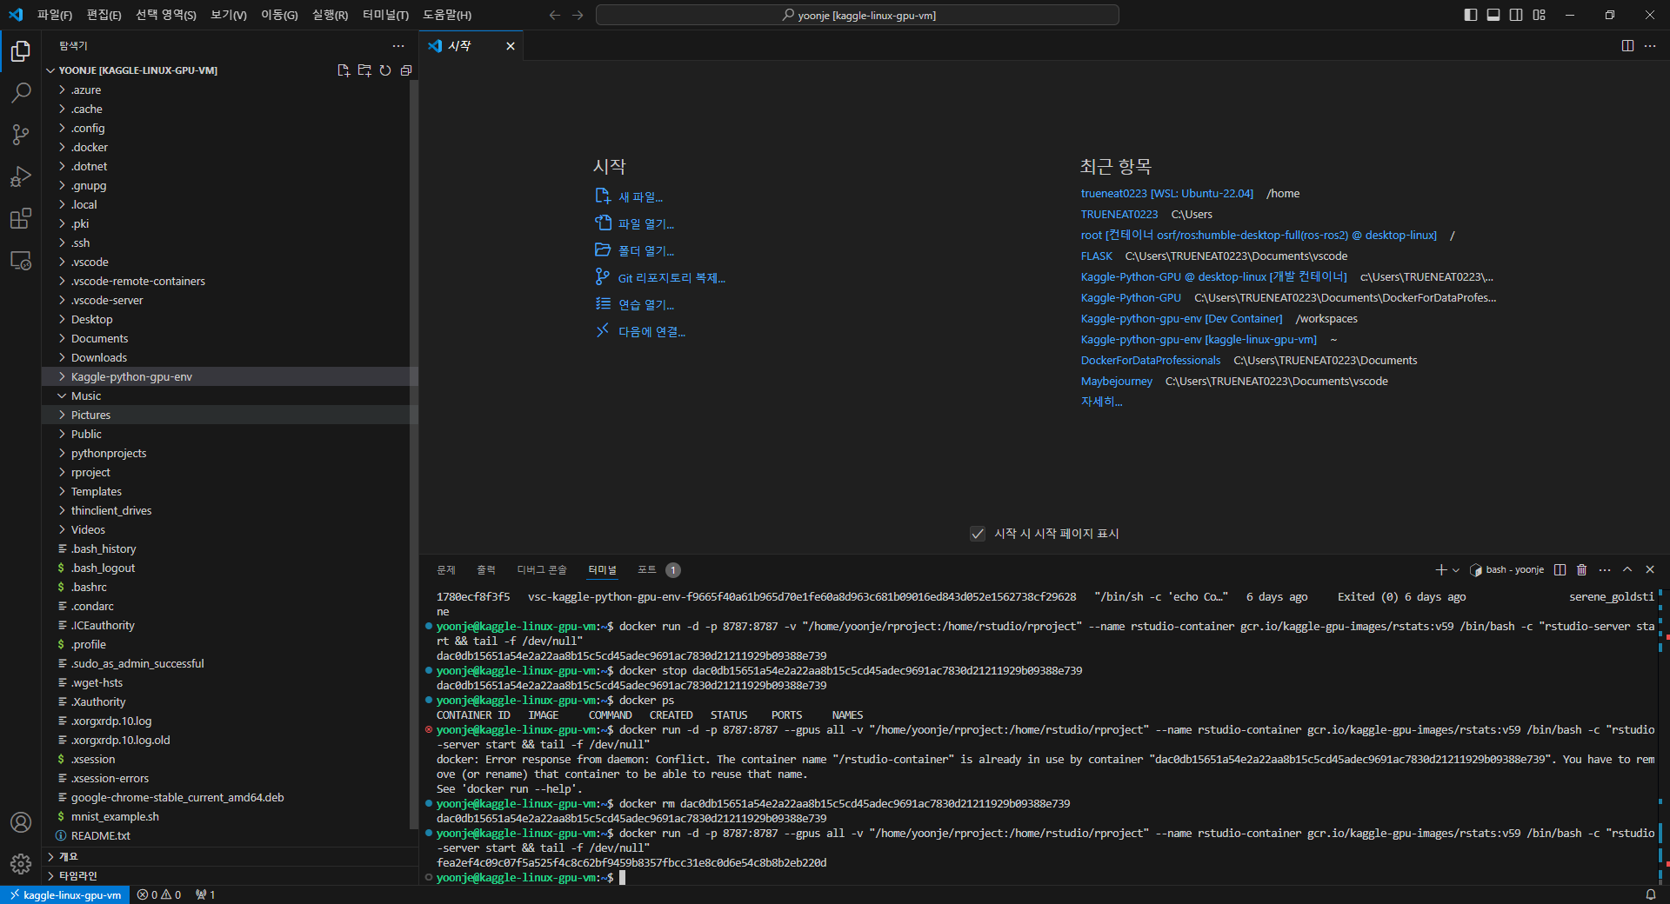Image resolution: width=1670 pixels, height=904 pixels.
Task: Click the 다음에 연결... link
Action: (651, 332)
